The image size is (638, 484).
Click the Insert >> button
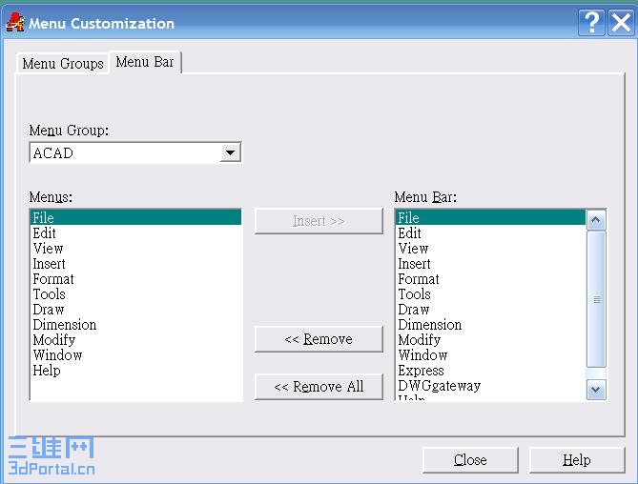click(x=319, y=221)
